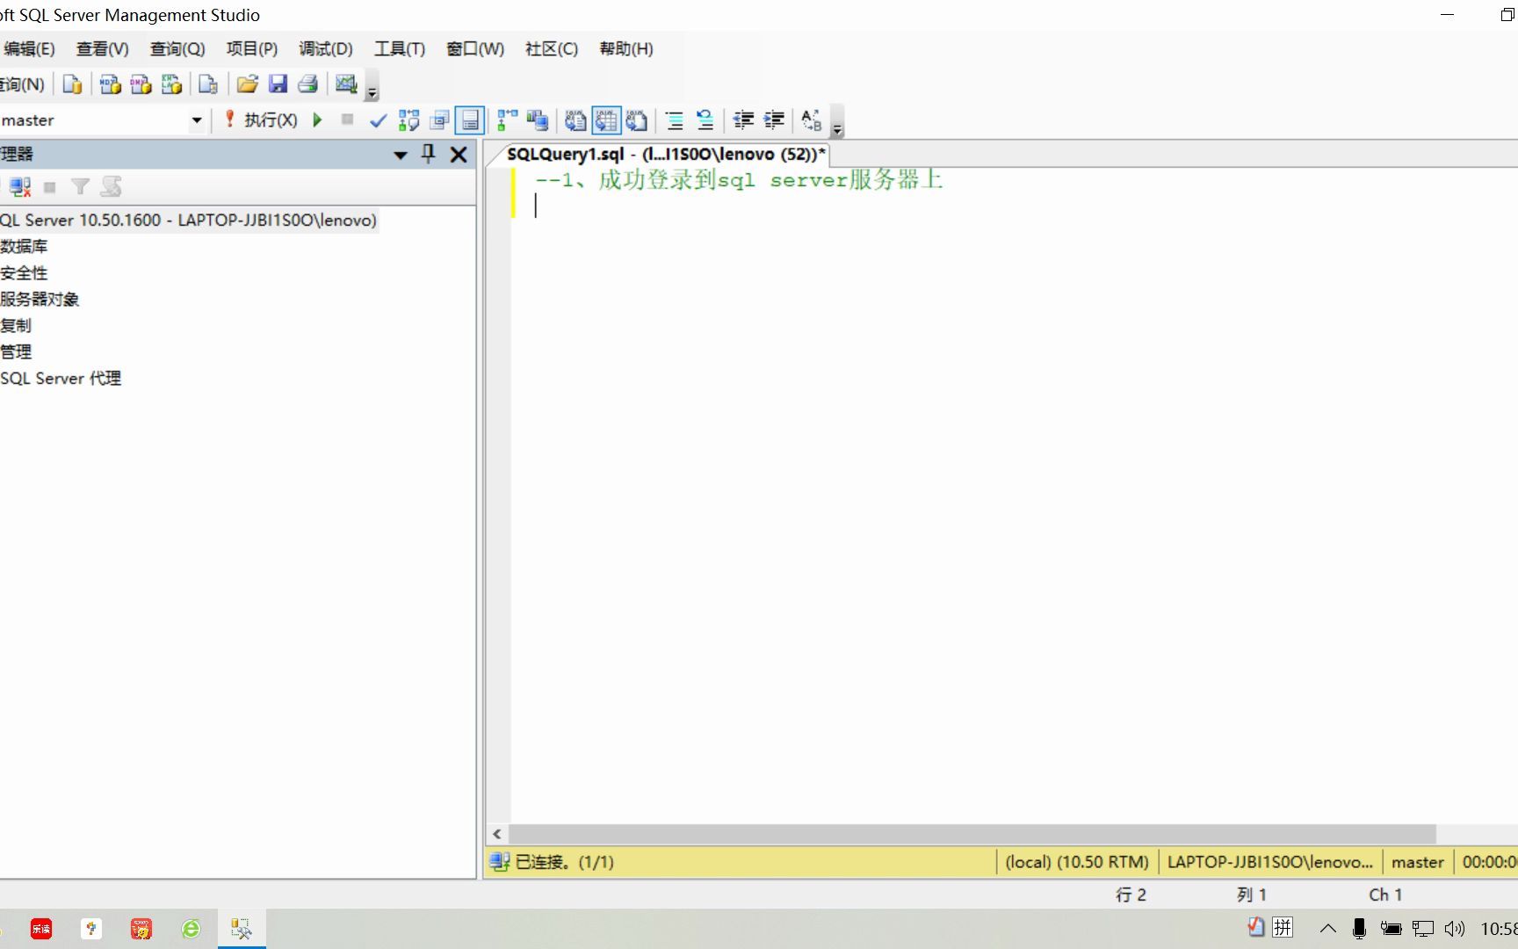Toggle Include Actual Execution Plan
1518x949 pixels.
[x=507, y=120]
